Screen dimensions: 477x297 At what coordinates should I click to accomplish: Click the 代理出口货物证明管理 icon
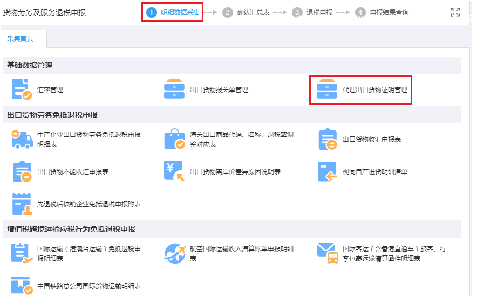tap(327, 89)
